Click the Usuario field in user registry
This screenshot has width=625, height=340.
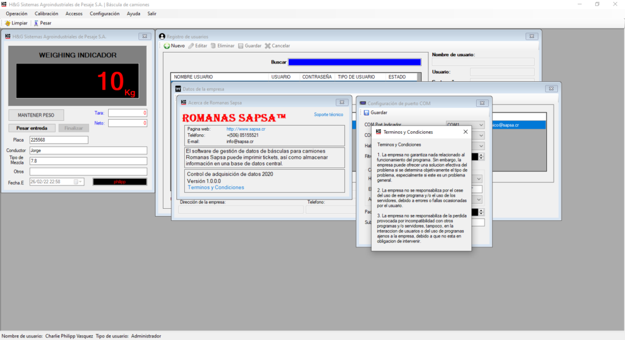(x=502, y=72)
